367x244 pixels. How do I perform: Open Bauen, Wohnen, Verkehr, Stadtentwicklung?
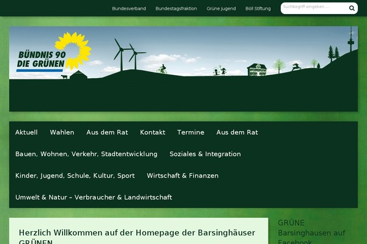tap(86, 154)
